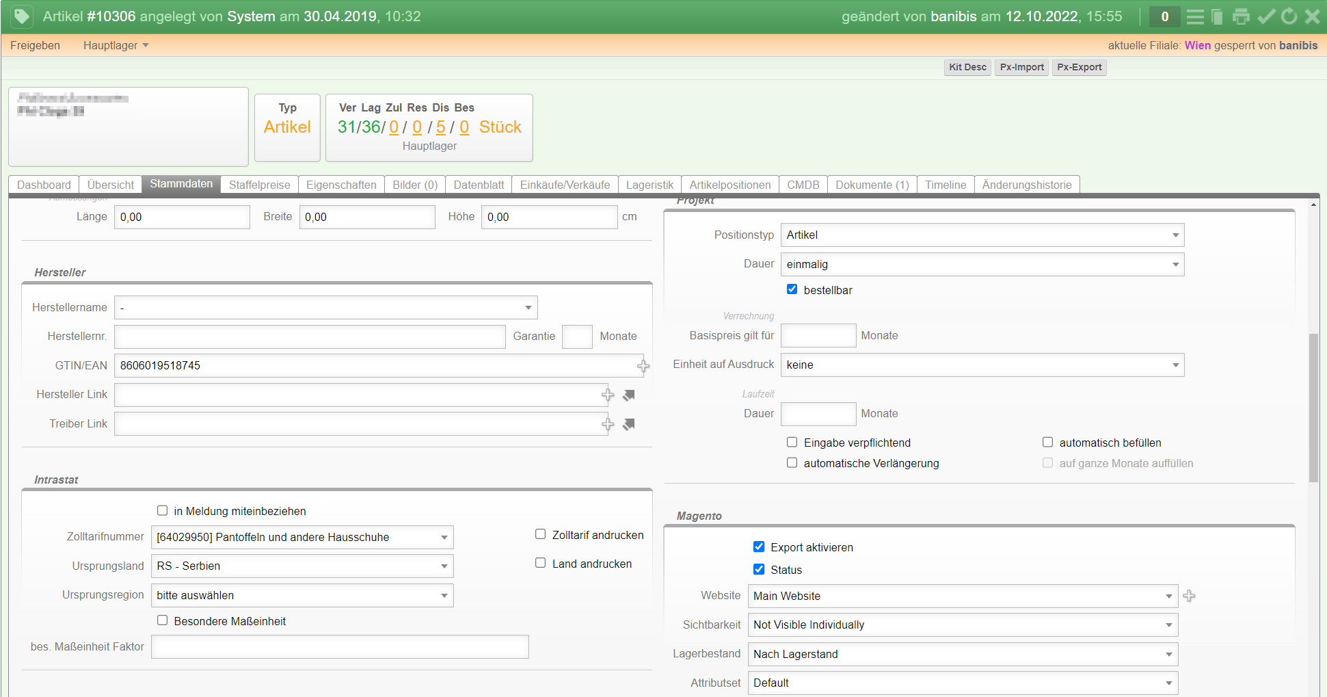Click the print icon in header
Screen dimensions: 1327x697
pyautogui.click(x=1241, y=16)
